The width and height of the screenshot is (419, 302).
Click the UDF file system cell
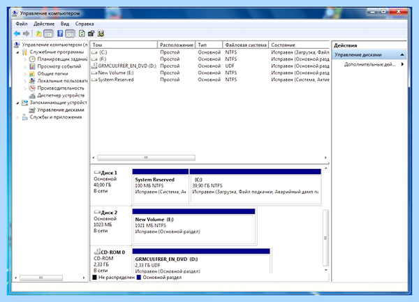230,66
